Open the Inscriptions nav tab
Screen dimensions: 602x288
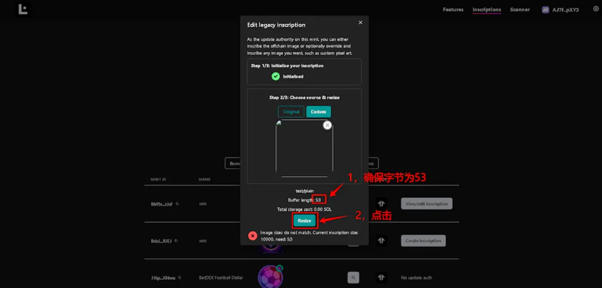click(486, 10)
